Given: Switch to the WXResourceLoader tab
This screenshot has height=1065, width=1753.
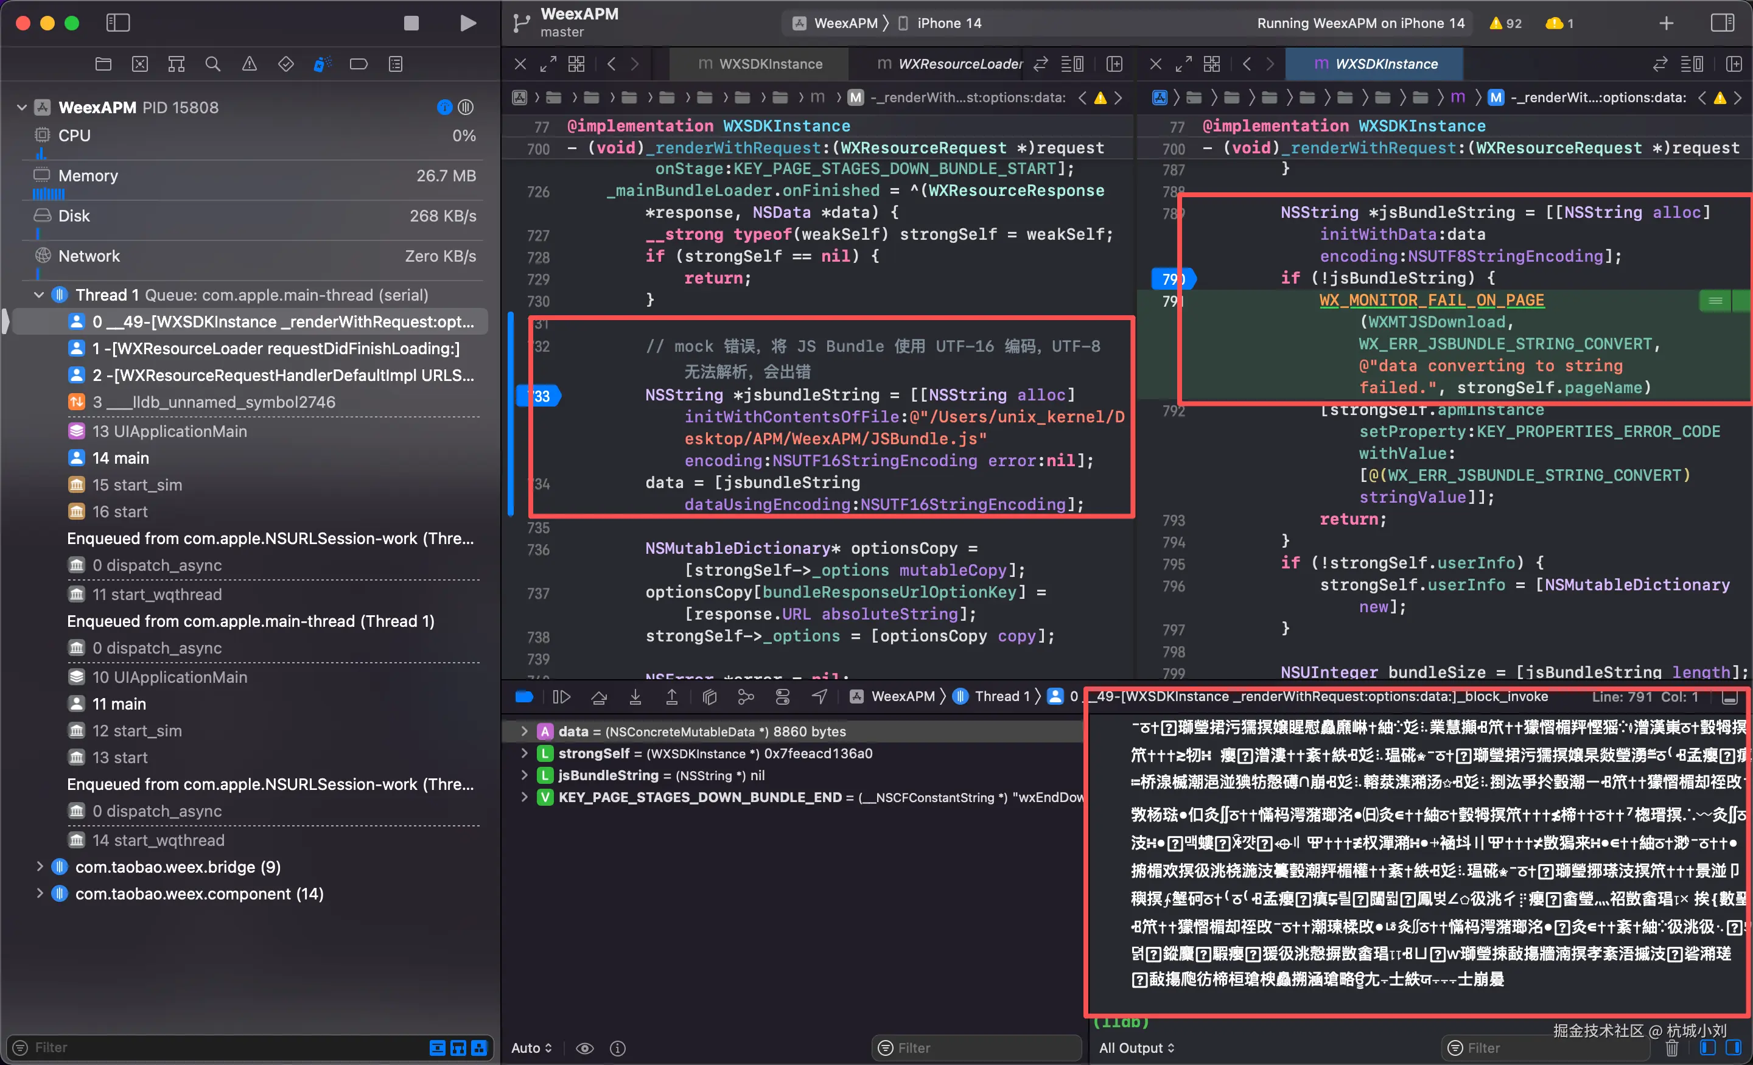Looking at the screenshot, I should point(960,64).
